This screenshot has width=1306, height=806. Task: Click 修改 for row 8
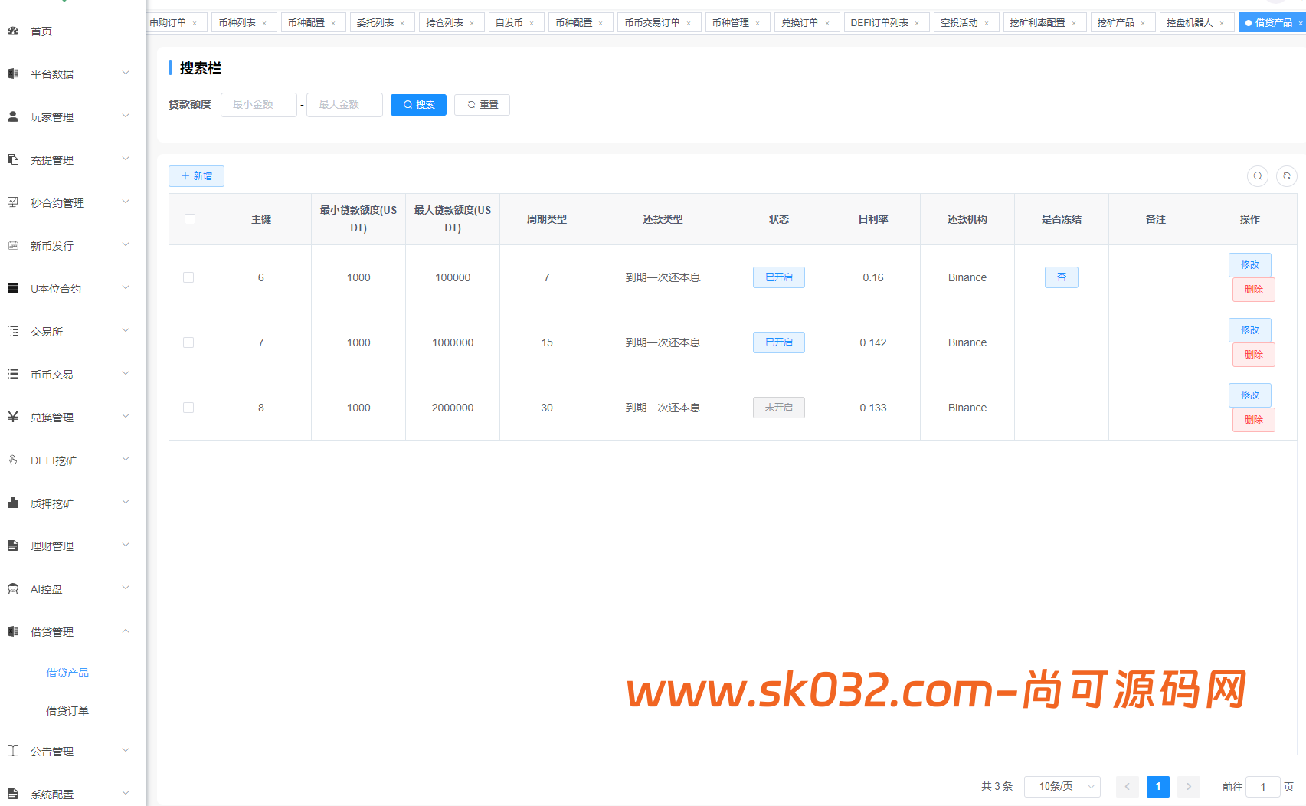(1250, 395)
